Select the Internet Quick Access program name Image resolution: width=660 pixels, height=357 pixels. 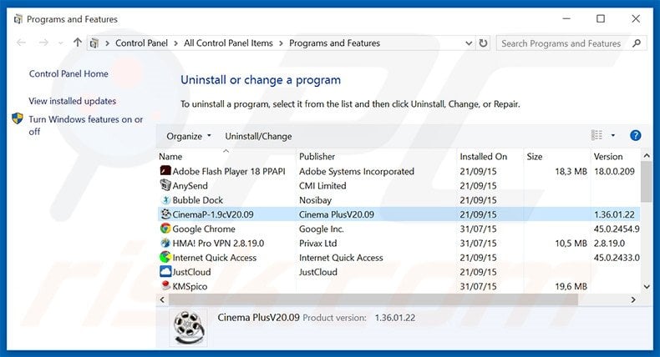point(214,258)
